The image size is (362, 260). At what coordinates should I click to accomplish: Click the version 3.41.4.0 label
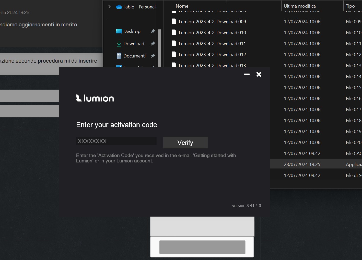[247, 206]
